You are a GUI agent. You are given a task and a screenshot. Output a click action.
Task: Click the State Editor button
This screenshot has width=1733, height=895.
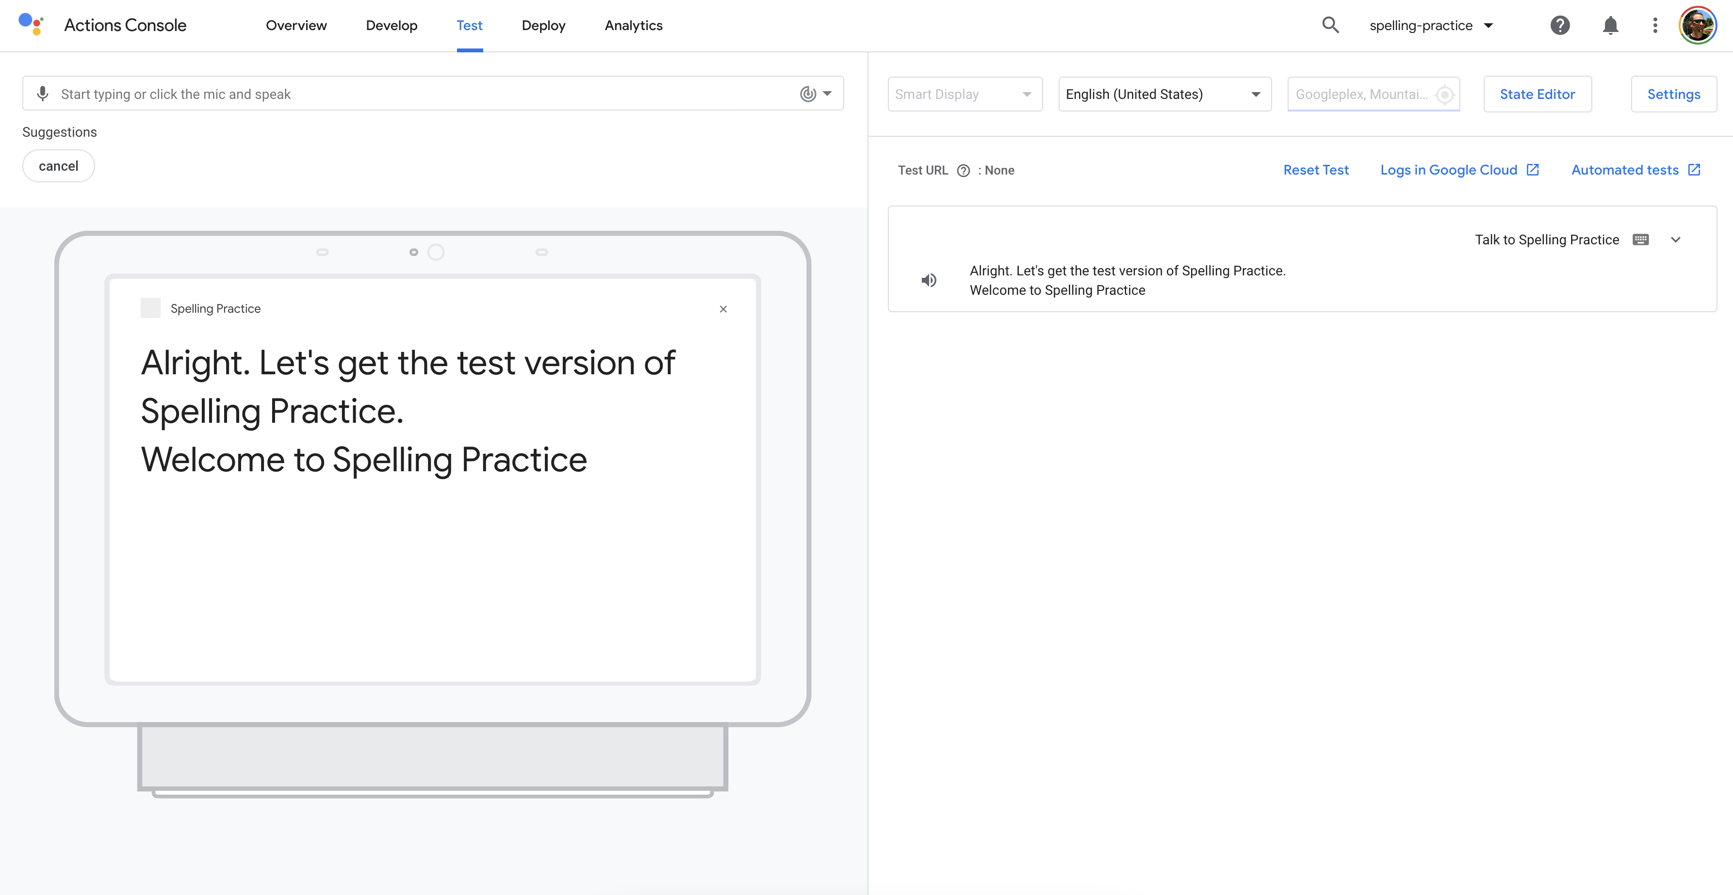tap(1537, 94)
